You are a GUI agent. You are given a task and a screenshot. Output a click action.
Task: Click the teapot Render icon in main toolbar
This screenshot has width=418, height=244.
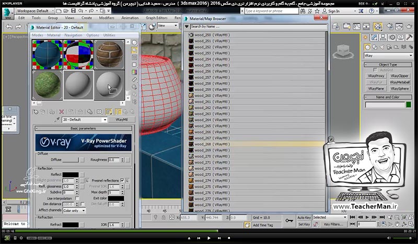pos(409,27)
